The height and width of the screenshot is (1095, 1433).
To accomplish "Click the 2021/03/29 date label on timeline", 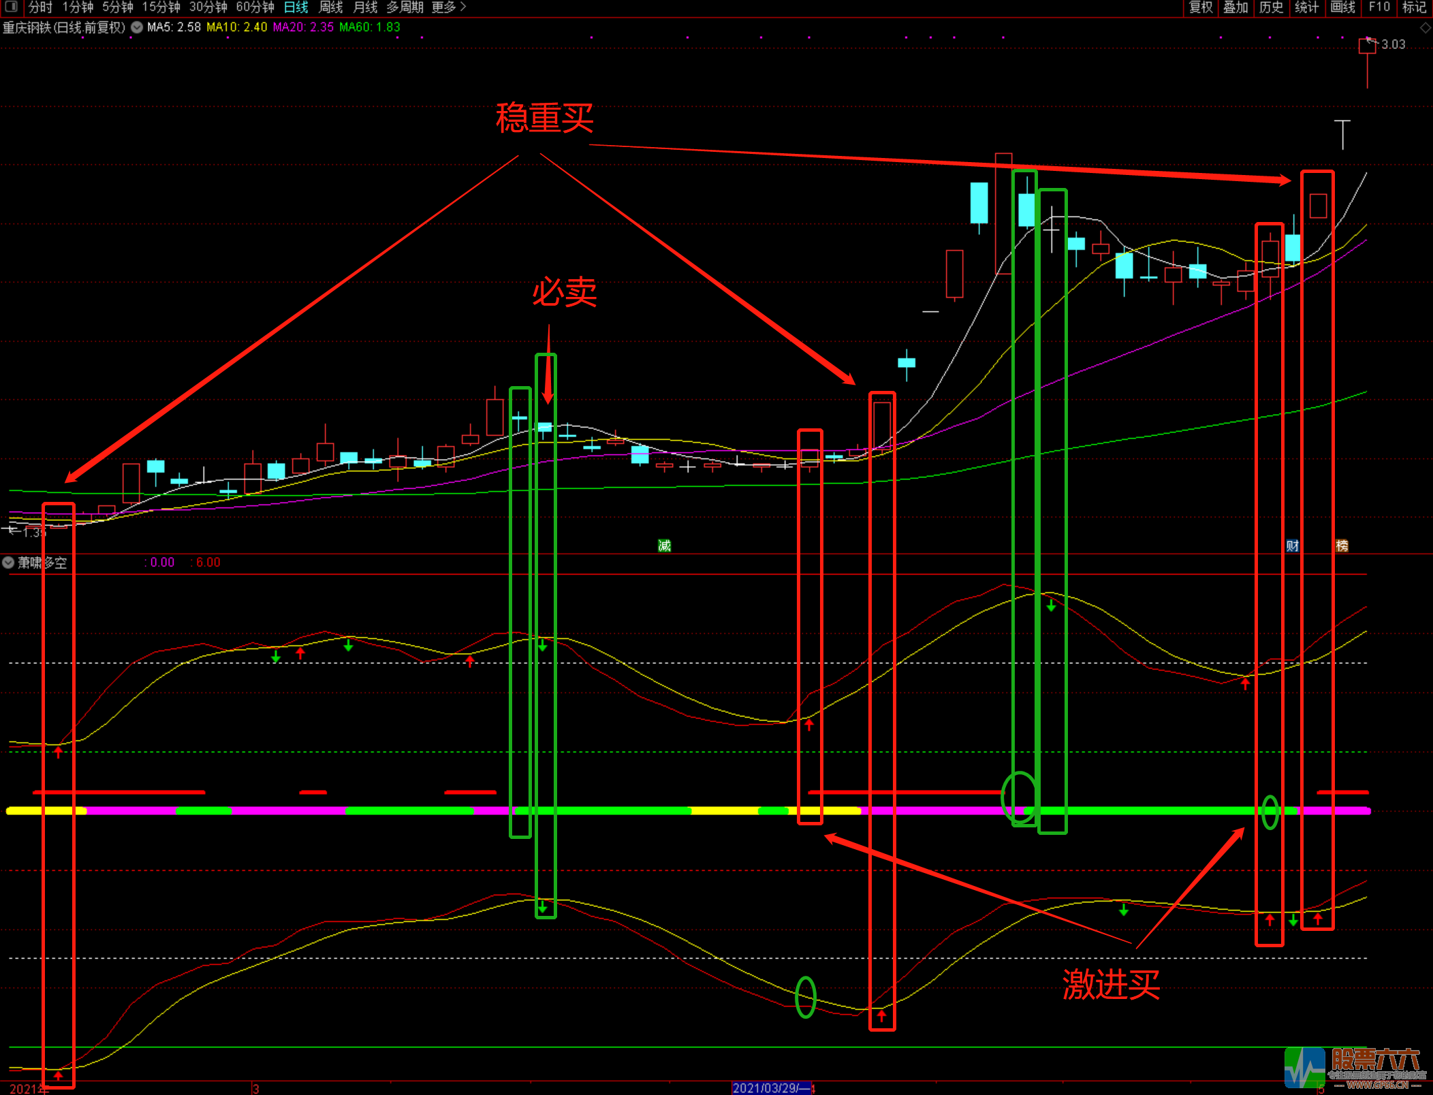I will (771, 1088).
